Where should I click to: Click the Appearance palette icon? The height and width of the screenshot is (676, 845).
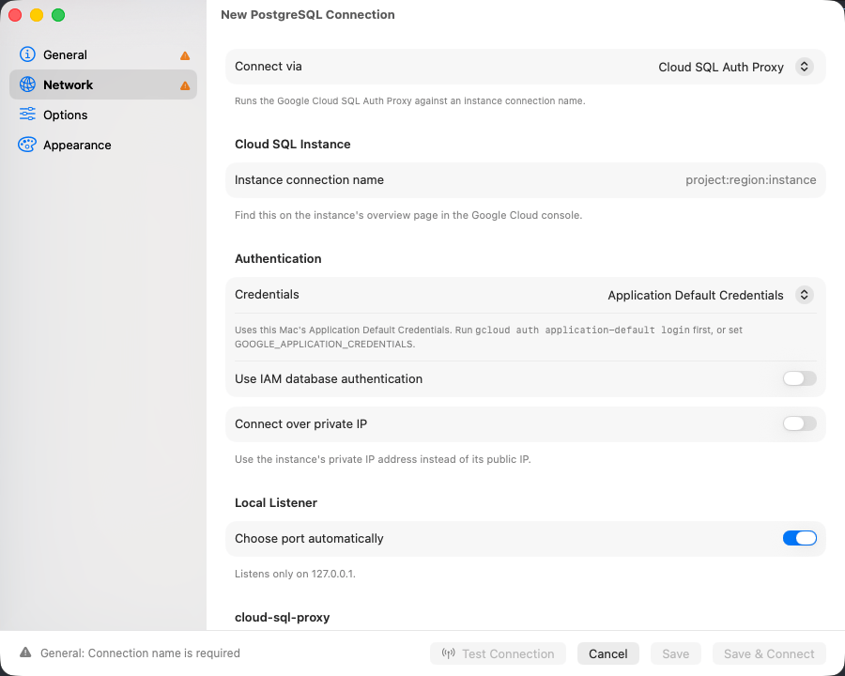coord(27,145)
